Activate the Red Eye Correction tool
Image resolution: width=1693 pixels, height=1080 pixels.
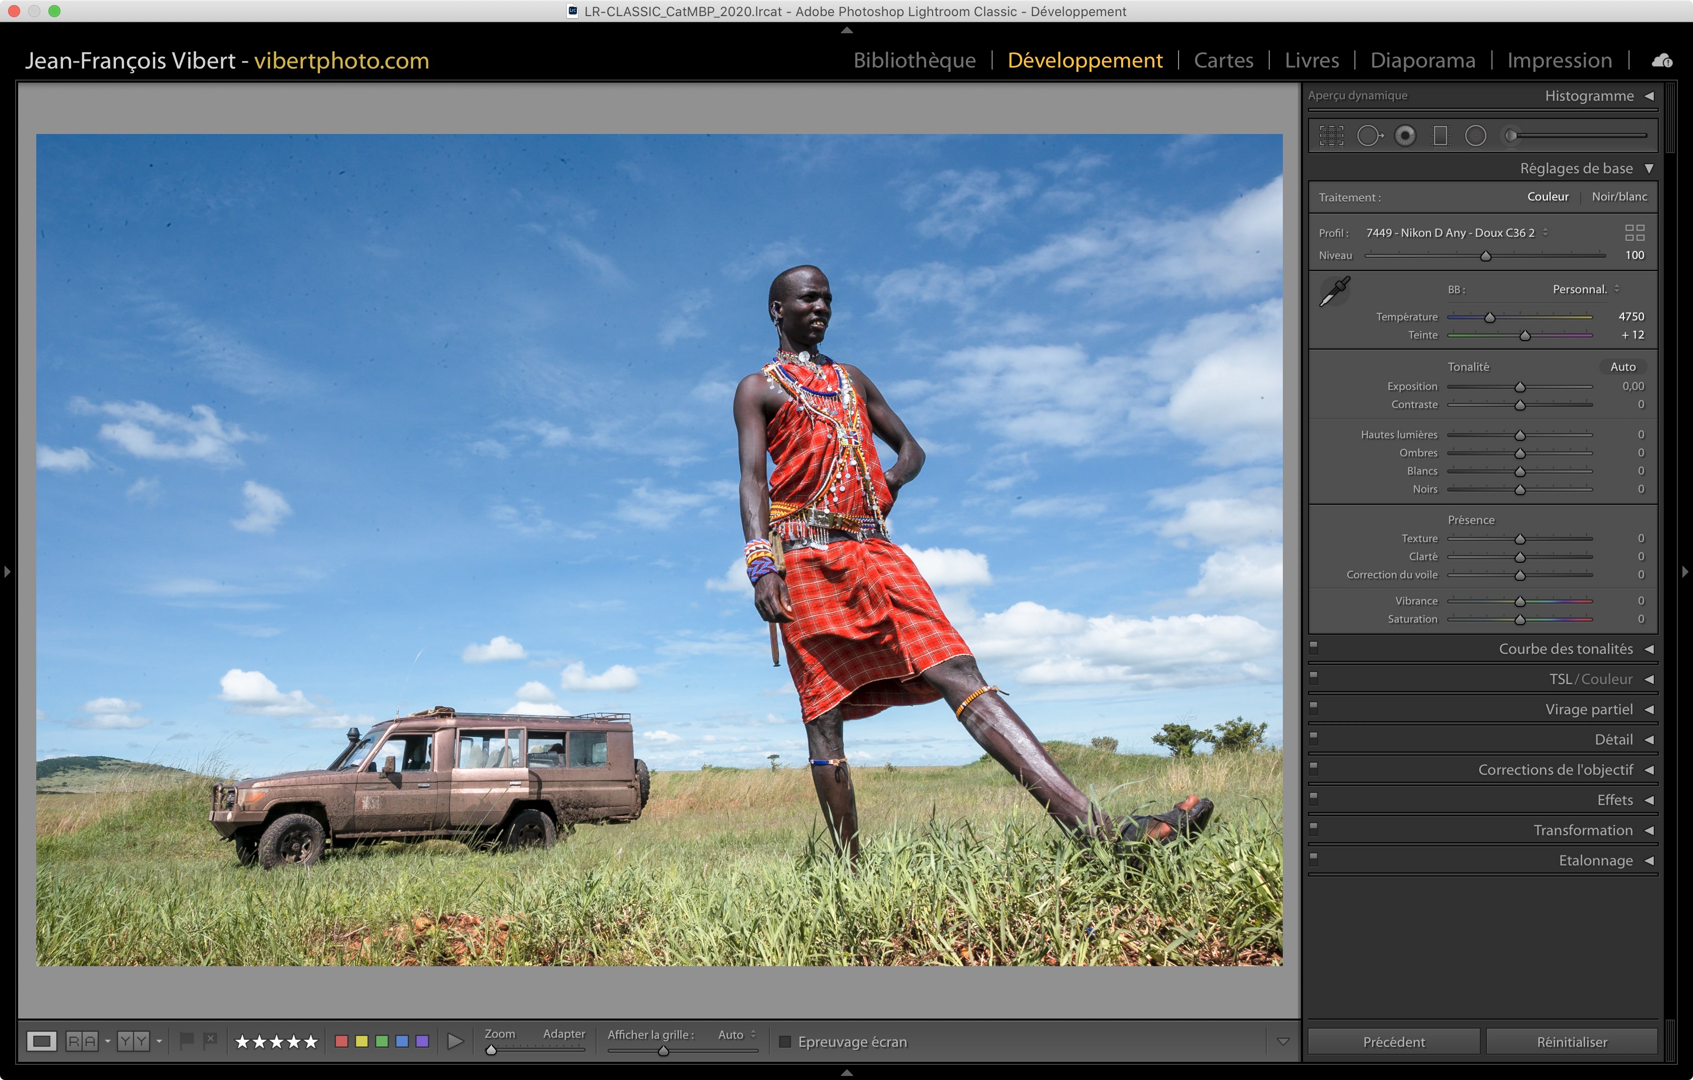1405,136
